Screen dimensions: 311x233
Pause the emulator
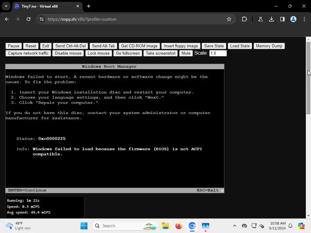click(13, 46)
